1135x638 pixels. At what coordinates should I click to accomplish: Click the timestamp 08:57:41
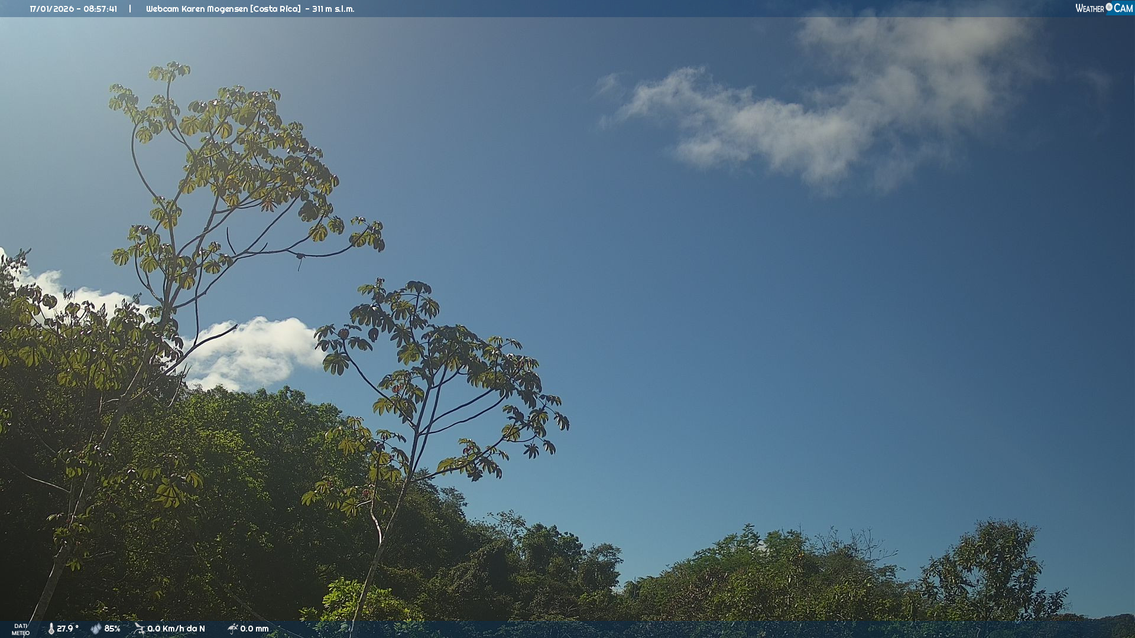coord(100,9)
